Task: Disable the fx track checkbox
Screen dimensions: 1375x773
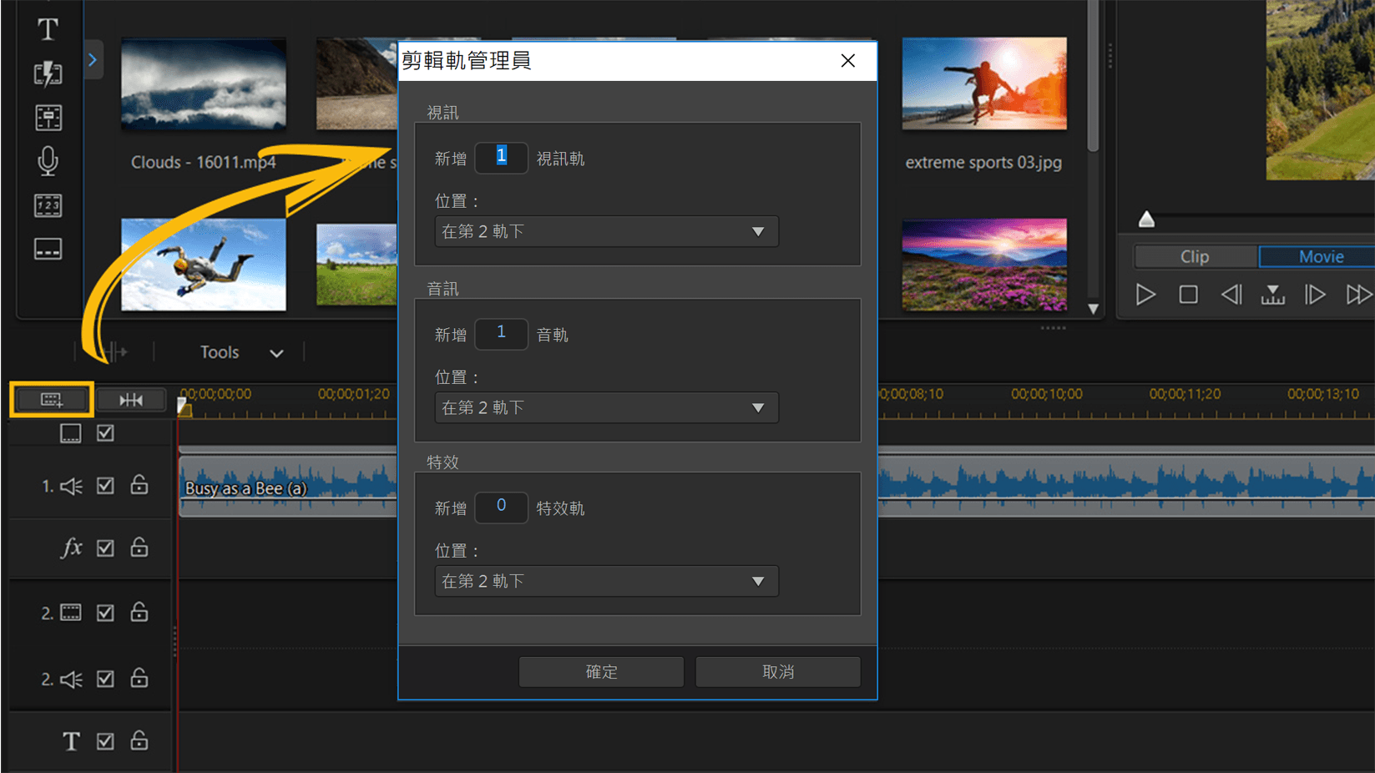Action: (105, 548)
